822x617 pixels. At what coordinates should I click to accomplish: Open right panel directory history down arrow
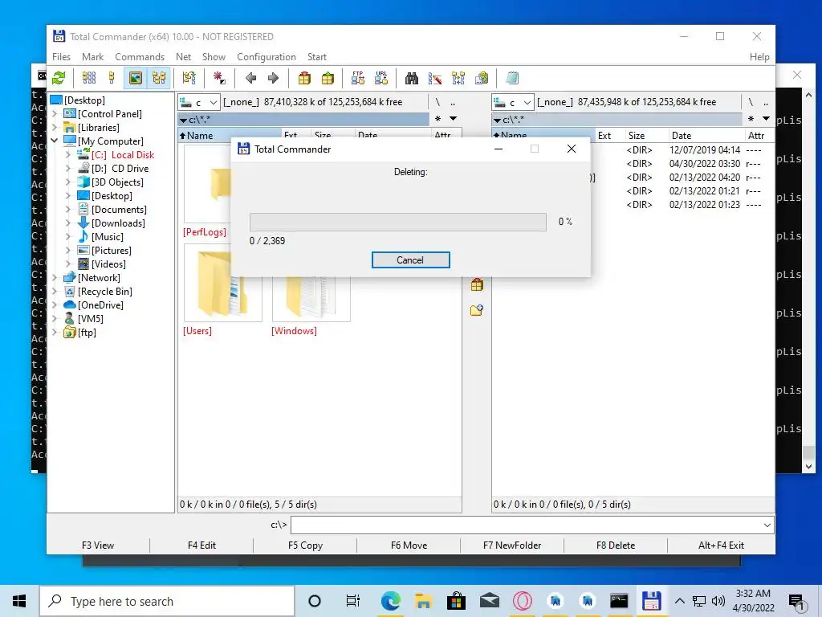766,119
